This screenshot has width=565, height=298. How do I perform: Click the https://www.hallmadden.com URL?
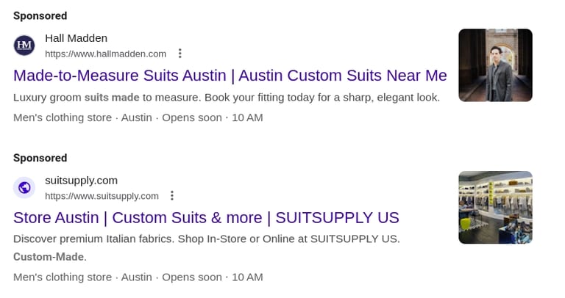point(106,54)
